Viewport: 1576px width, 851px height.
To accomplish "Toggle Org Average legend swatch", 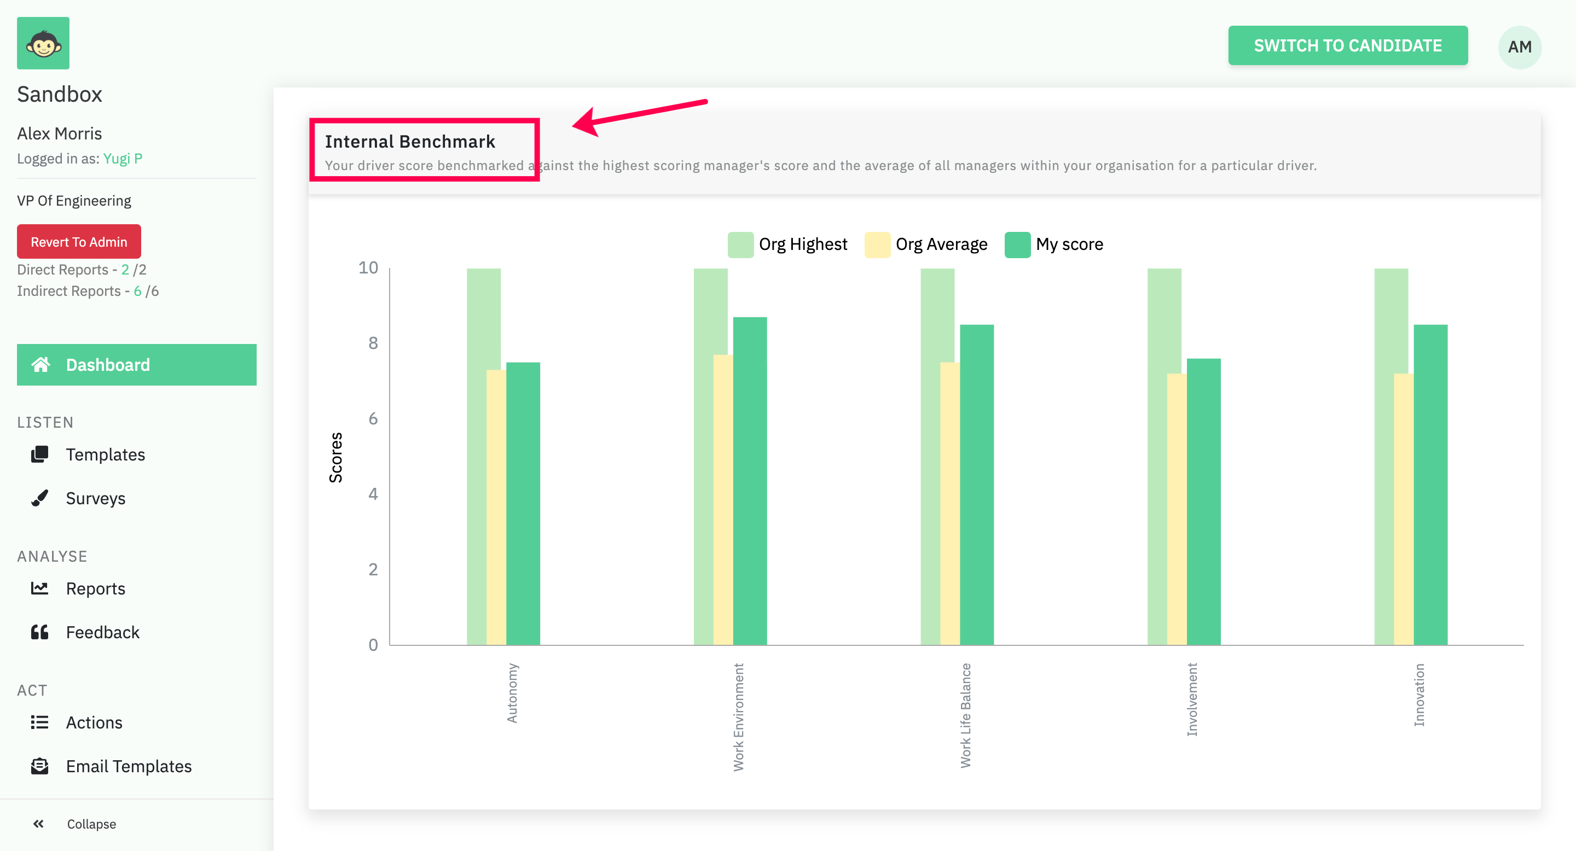I will pos(877,244).
